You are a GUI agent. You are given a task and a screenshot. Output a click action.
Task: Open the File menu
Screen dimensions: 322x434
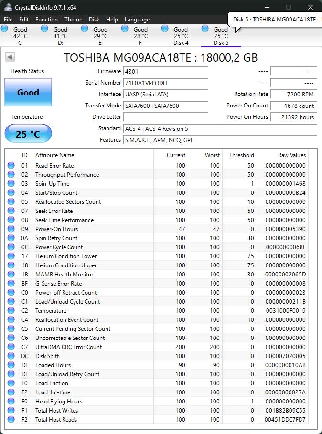[x=8, y=20]
